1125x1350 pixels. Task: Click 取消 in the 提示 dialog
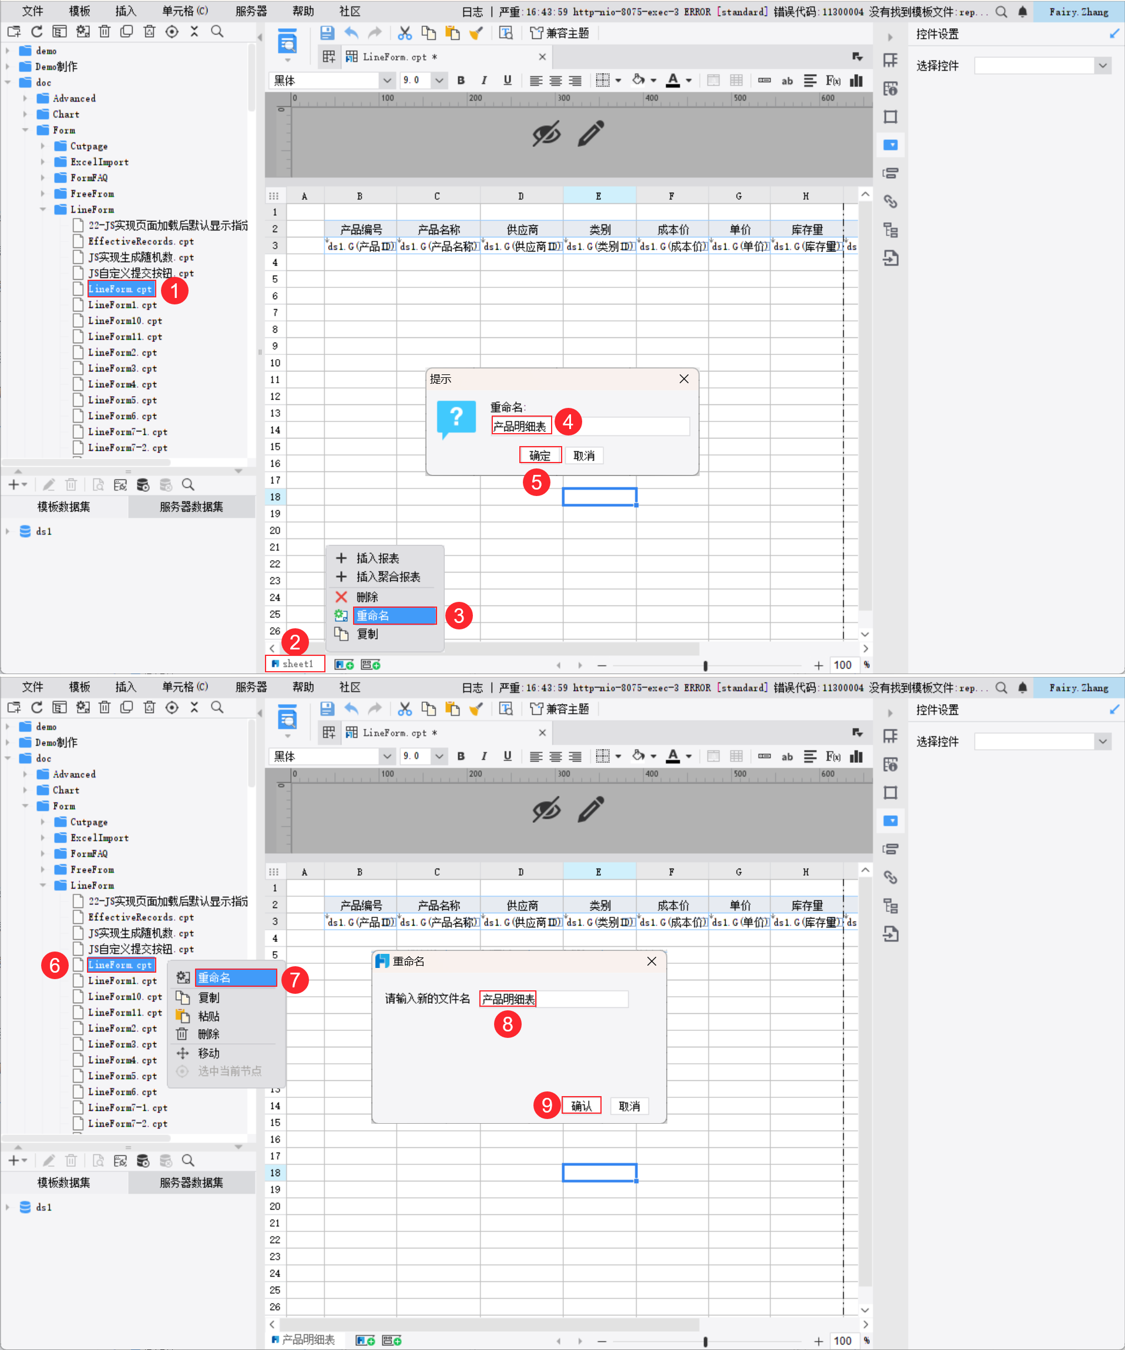pyautogui.click(x=583, y=455)
